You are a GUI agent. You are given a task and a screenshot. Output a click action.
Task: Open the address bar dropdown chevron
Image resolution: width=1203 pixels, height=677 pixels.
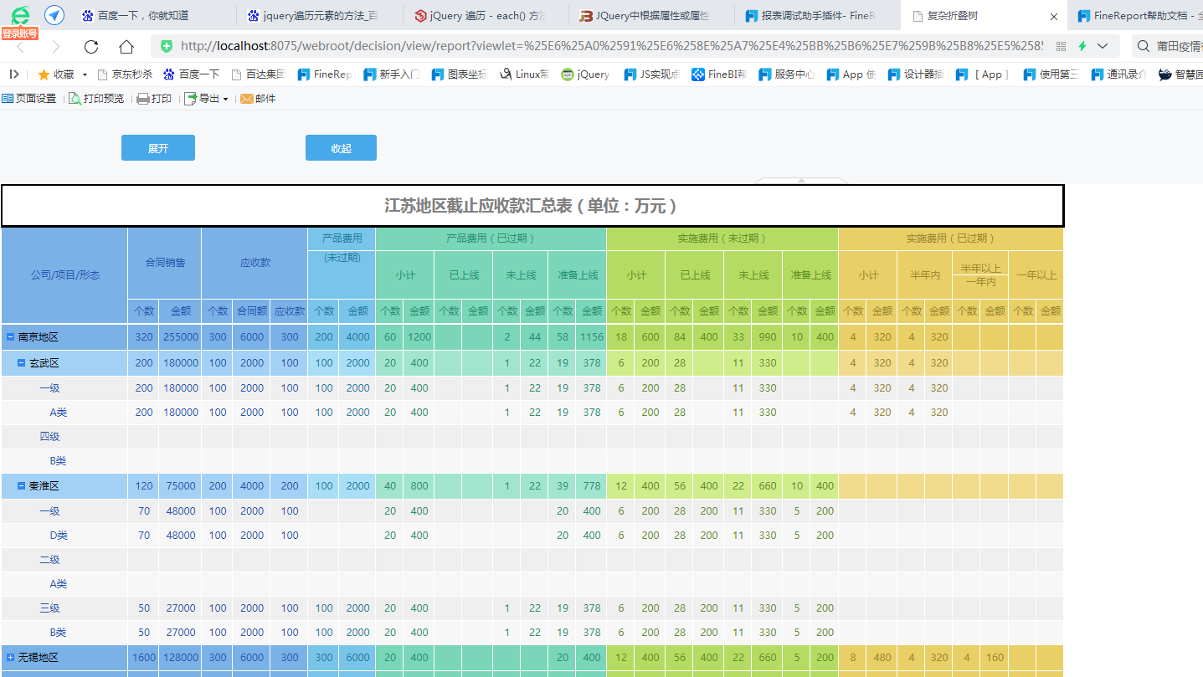1103,46
